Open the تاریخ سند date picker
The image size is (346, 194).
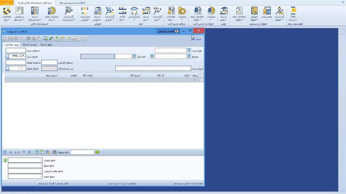point(8,57)
